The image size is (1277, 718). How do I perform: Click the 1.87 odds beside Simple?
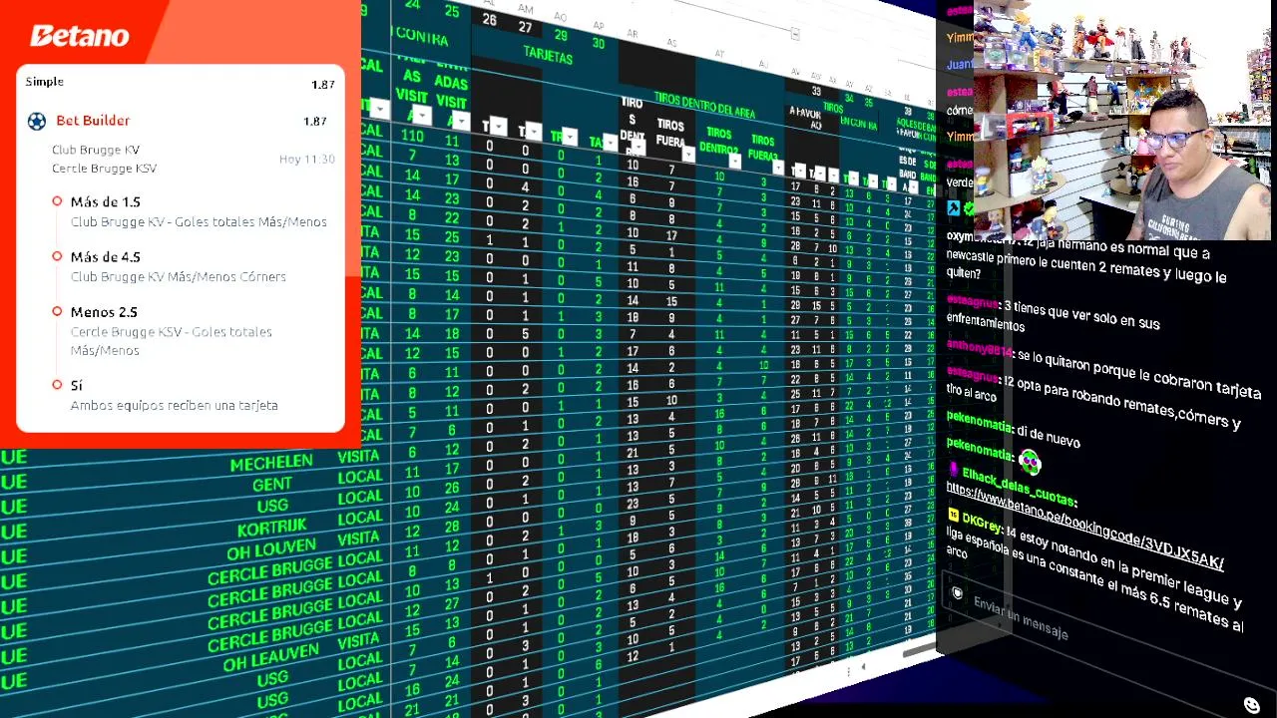[x=322, y=85]
